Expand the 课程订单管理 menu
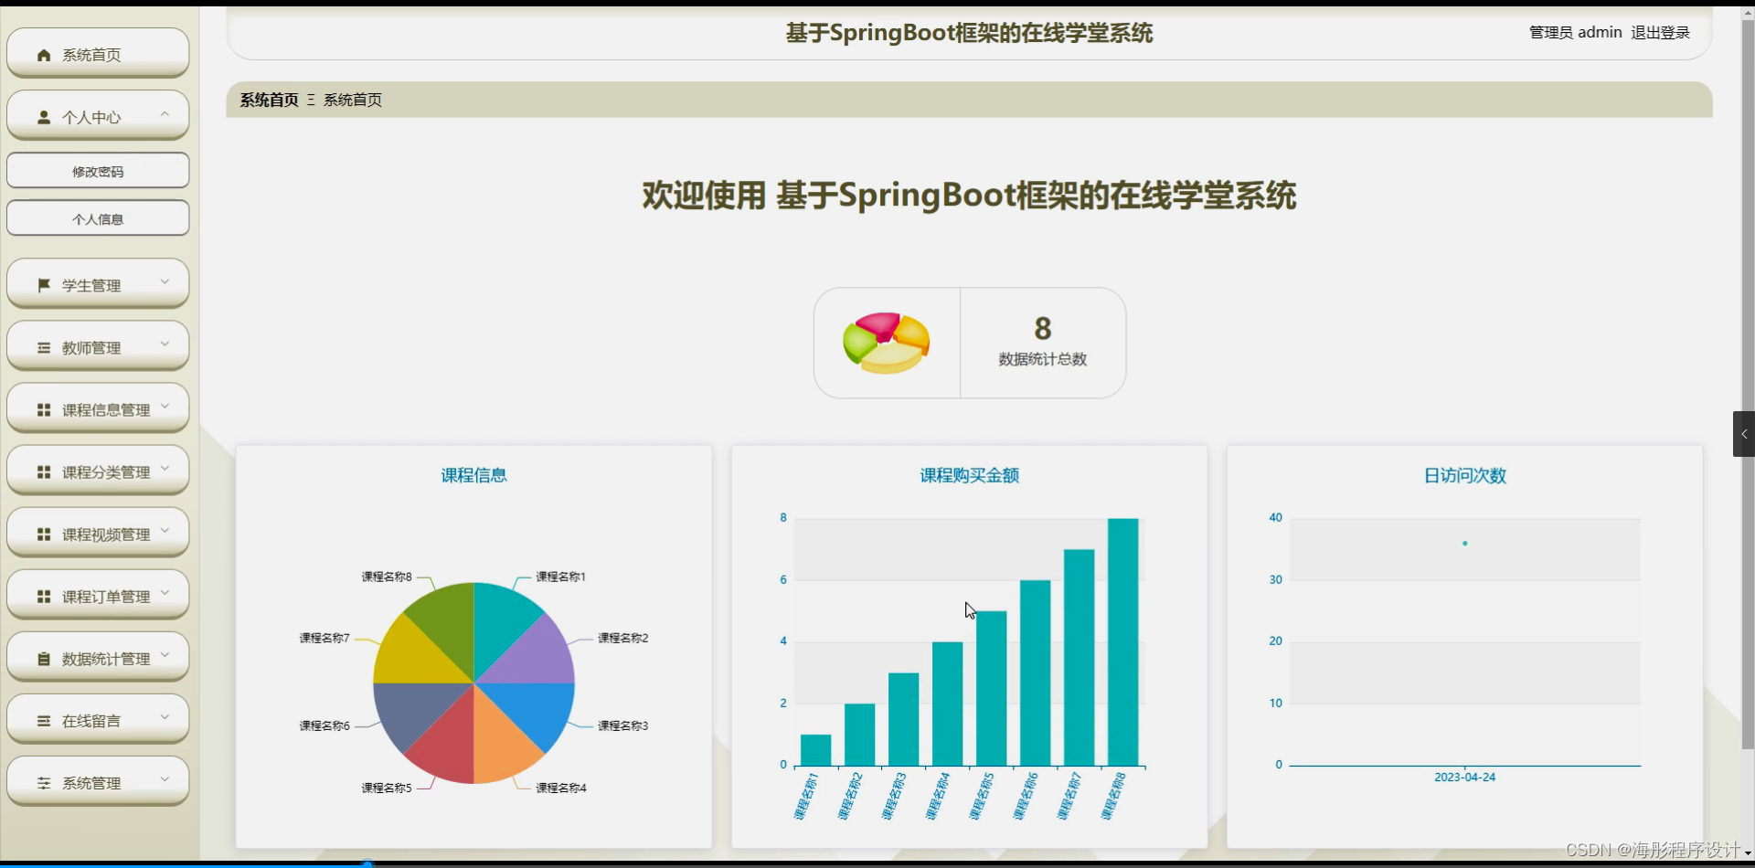Image resolution: width=1755 pixels, height=868 pixels. click(x=165, y=592)
